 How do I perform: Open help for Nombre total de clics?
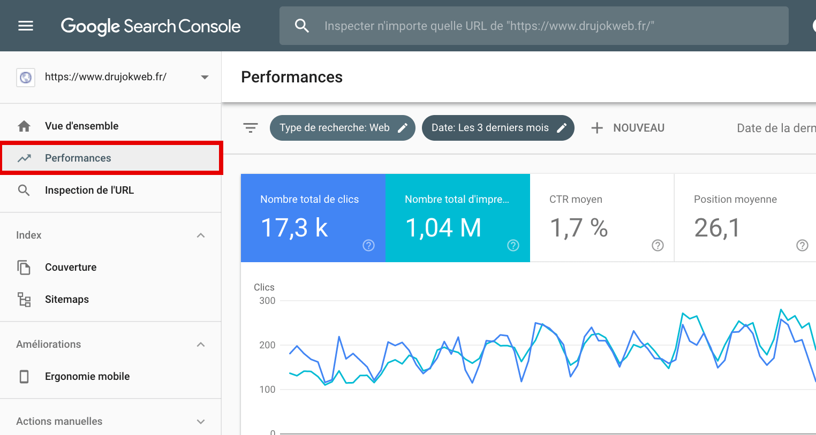pyautogui.click(x=369, y=245)
